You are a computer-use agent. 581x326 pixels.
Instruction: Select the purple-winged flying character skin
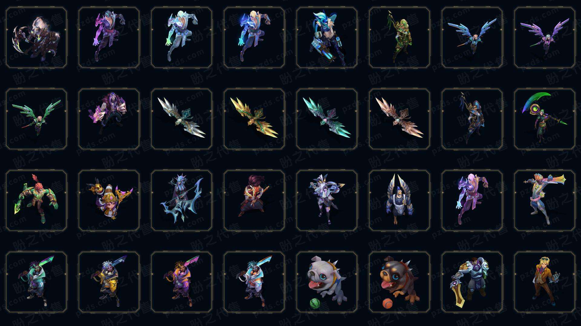545,37
